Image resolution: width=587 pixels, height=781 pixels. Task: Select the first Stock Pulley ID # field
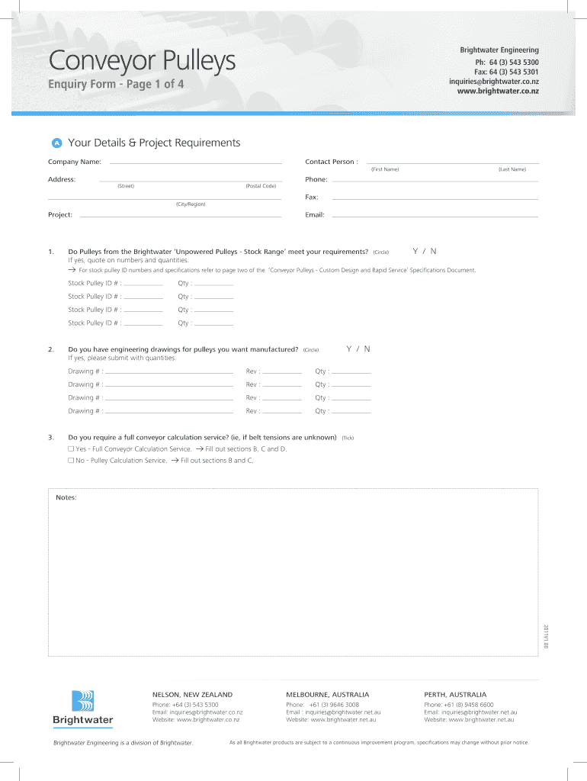143,282
